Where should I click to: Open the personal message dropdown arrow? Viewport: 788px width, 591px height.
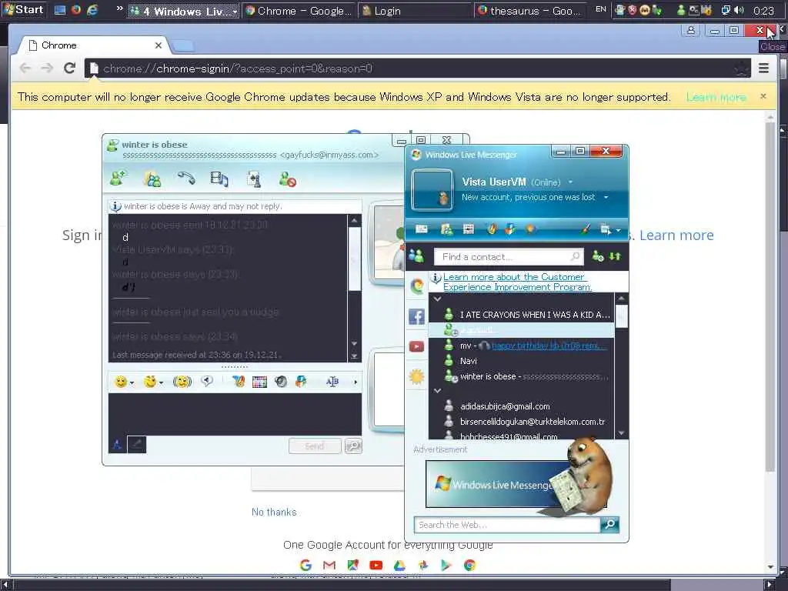click(x=606, y=197)
